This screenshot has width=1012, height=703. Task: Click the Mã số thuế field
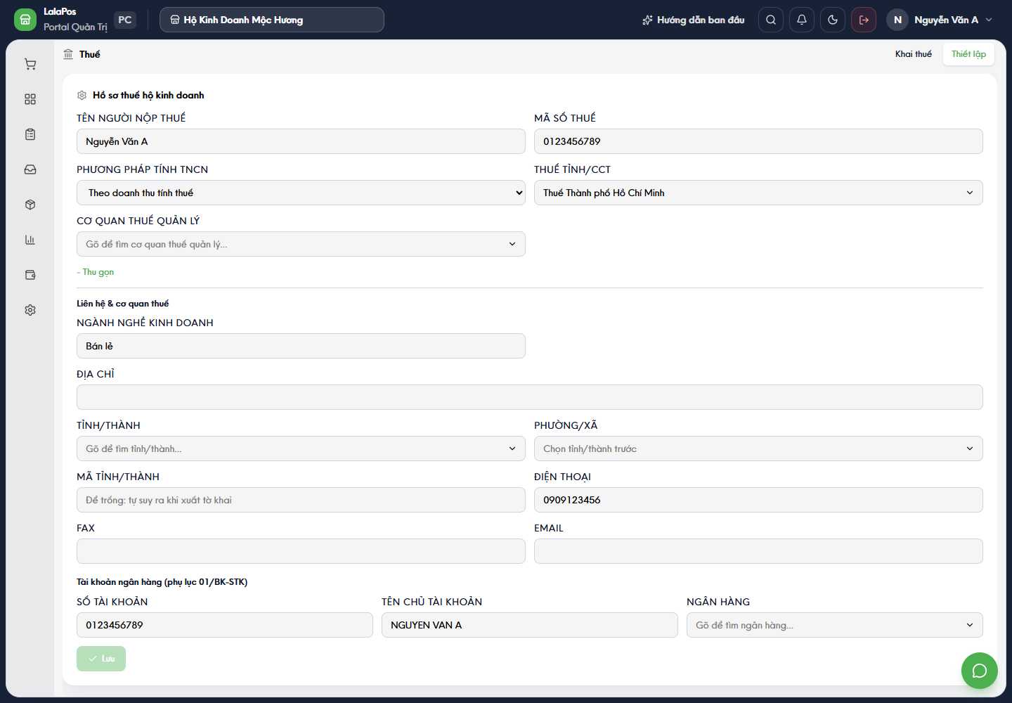click(x=758, y=141)
